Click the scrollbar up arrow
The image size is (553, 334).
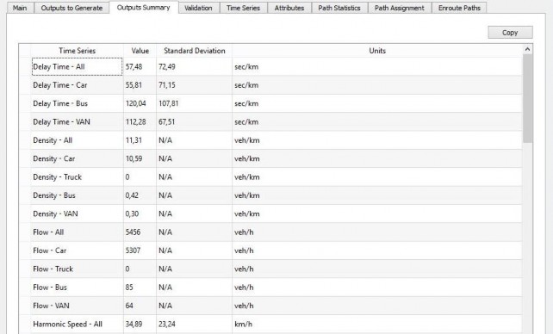[528, 50]
